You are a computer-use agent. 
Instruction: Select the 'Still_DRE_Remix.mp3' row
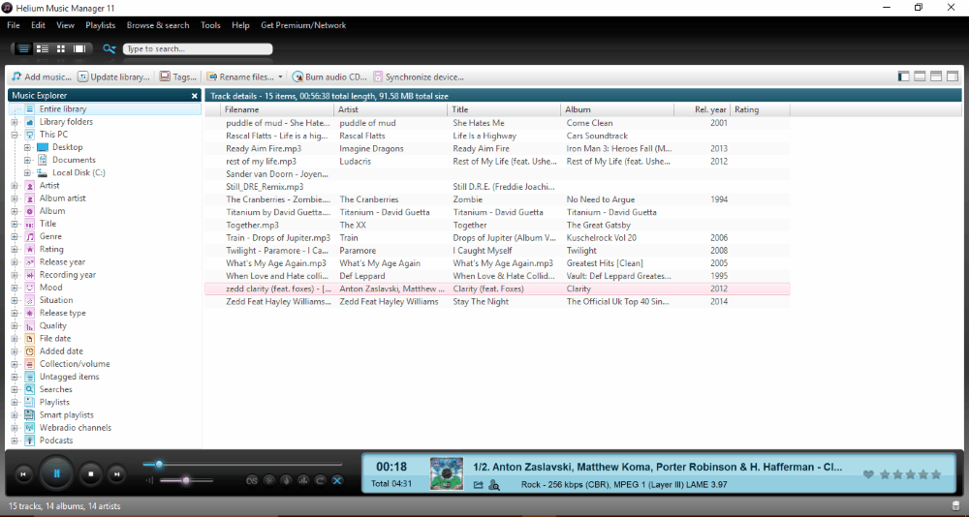pos(497,187)
